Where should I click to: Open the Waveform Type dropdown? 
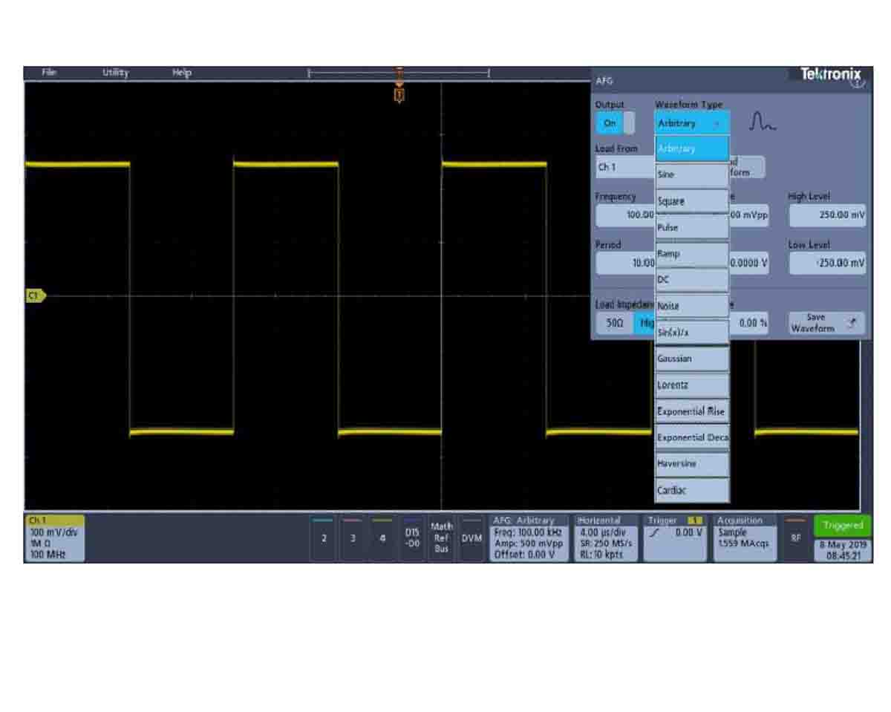click(691, 123)
